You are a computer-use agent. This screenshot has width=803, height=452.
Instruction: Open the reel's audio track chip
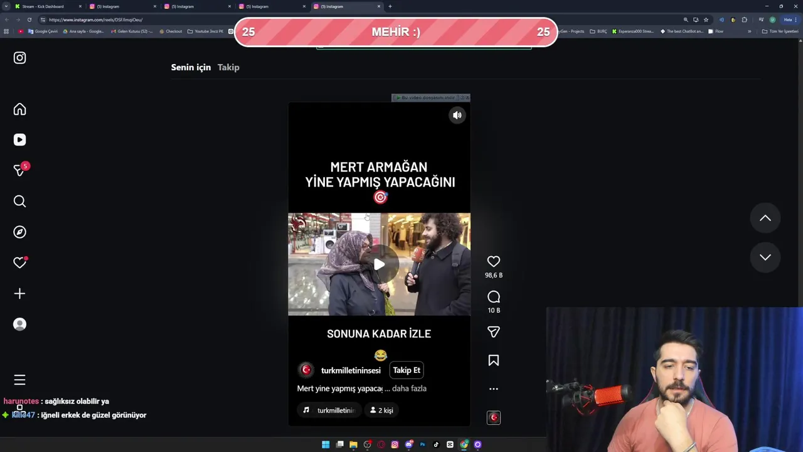(329, 410)
